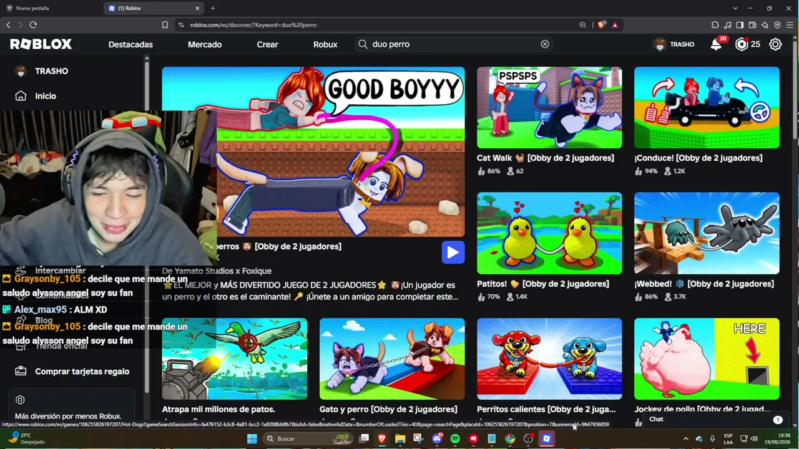799x449 pixels.
Task: Open the ¡Webbed! game thumbnail
Action: pyautogui.click(x=707, y=233)
